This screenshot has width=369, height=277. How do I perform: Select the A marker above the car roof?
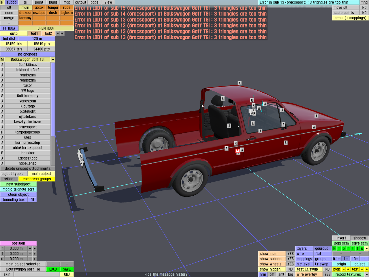(x=239, y=83)
